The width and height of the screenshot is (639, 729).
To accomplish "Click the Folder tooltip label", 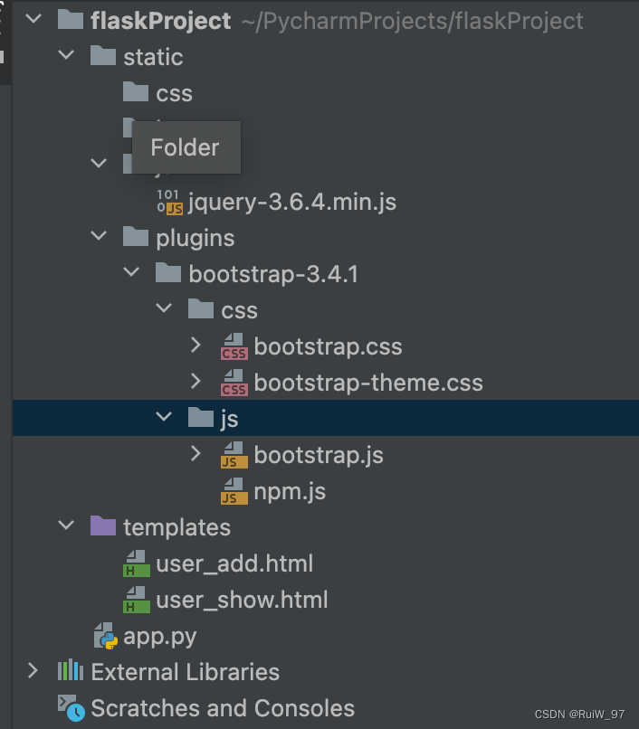I will point(185,147).
